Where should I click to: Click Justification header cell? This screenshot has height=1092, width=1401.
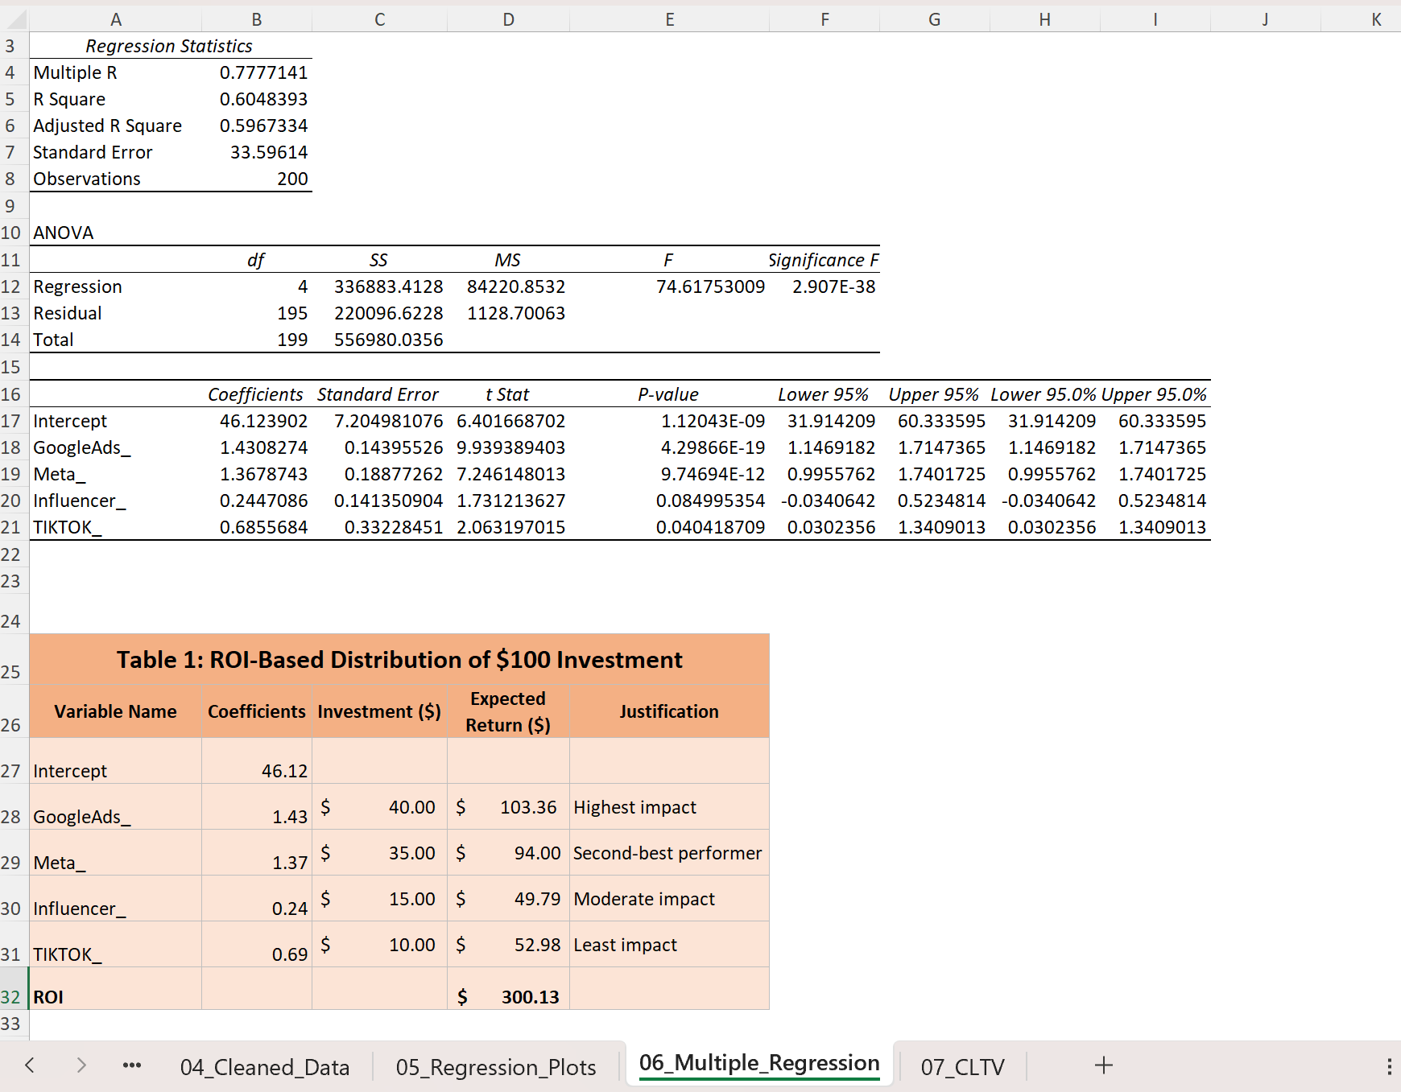pyautogui.click(x=670, y=711)
